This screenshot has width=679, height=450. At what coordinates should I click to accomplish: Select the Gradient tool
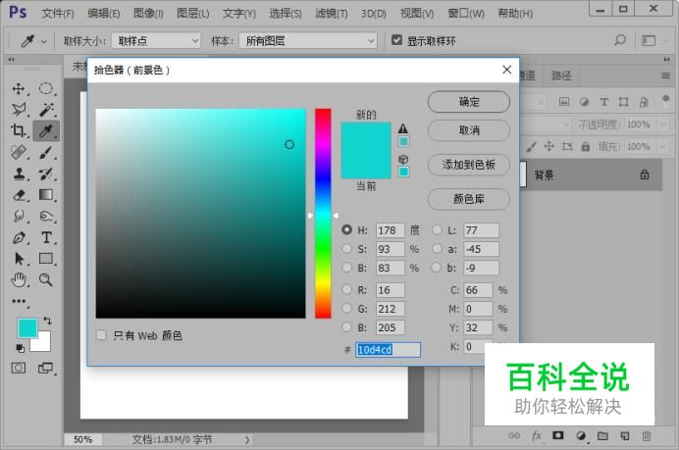[46, 195]
